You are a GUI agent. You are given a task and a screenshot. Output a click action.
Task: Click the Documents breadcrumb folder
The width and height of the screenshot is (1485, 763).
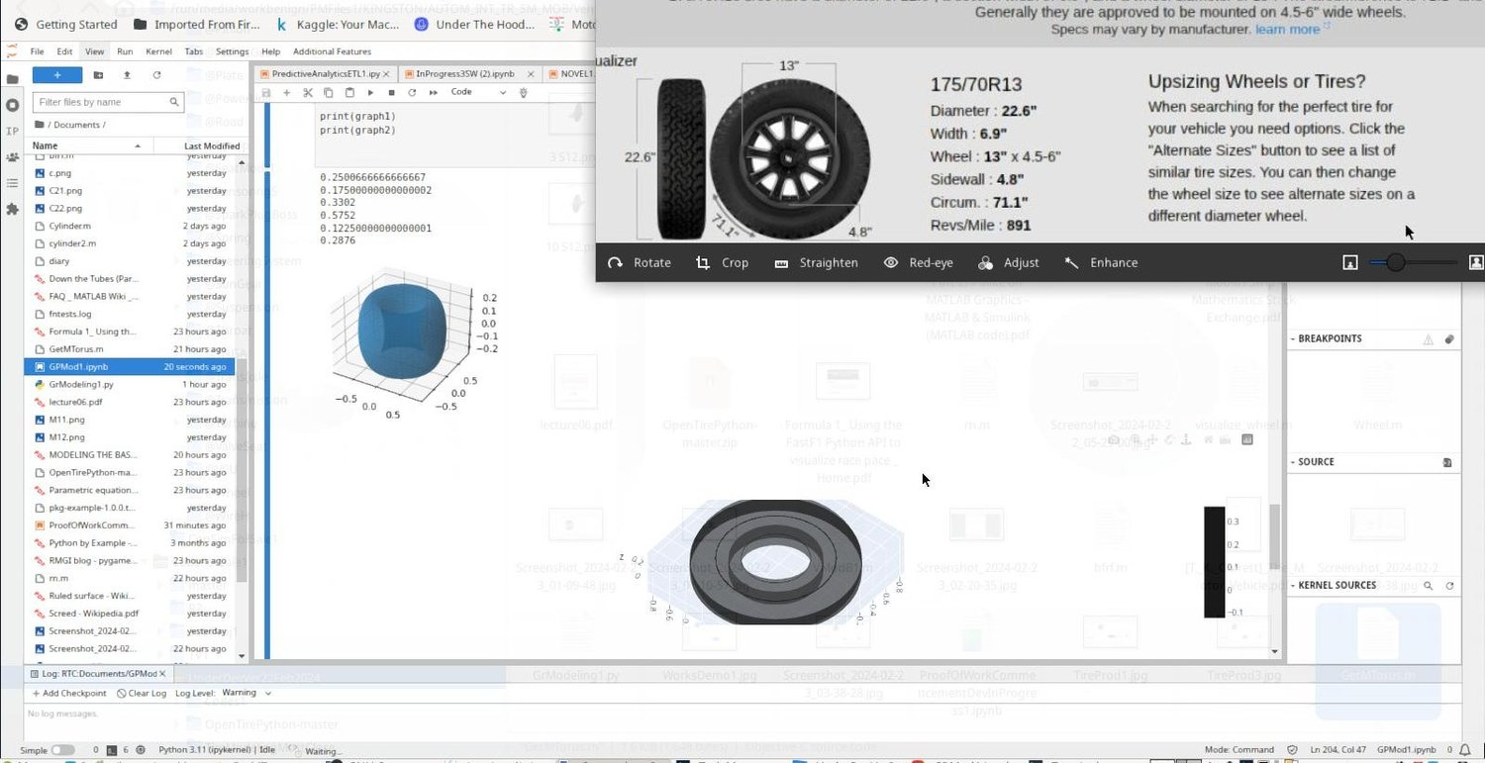(75, 125)
